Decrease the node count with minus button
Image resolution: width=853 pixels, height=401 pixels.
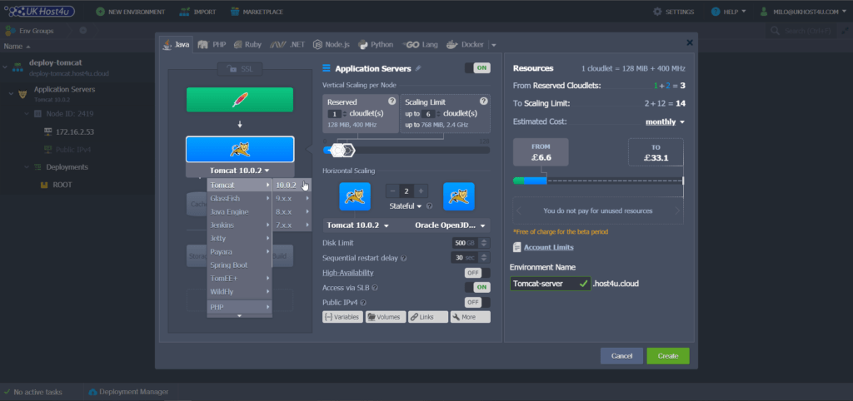point(392,191)
